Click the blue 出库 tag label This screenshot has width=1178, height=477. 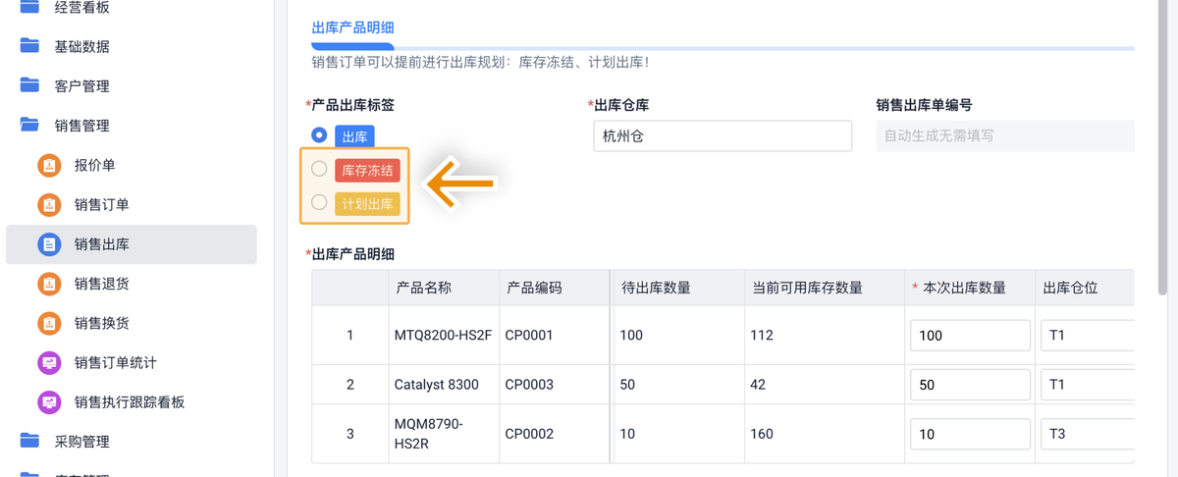[354, 136]
